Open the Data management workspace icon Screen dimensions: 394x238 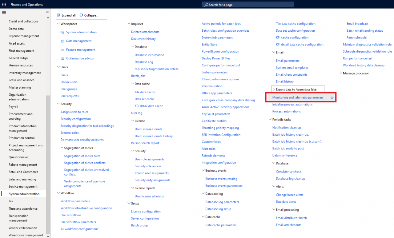click(x=62, y=41)
